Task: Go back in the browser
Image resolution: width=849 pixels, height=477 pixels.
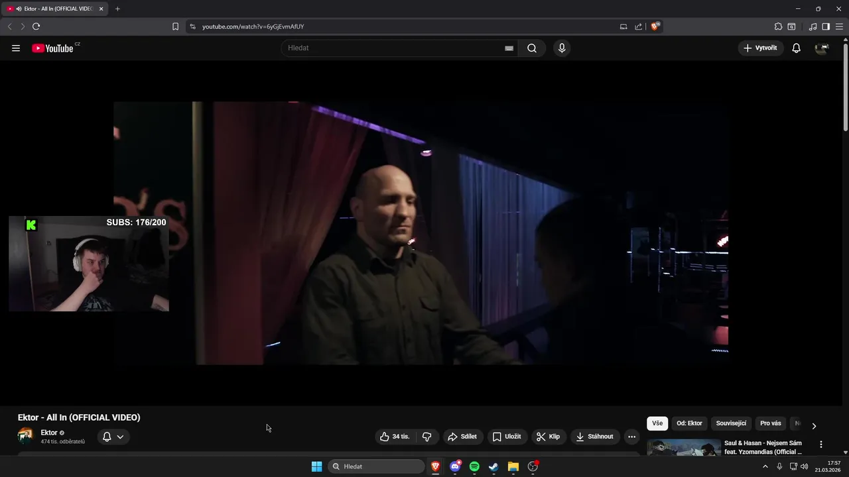Action: 9,26
